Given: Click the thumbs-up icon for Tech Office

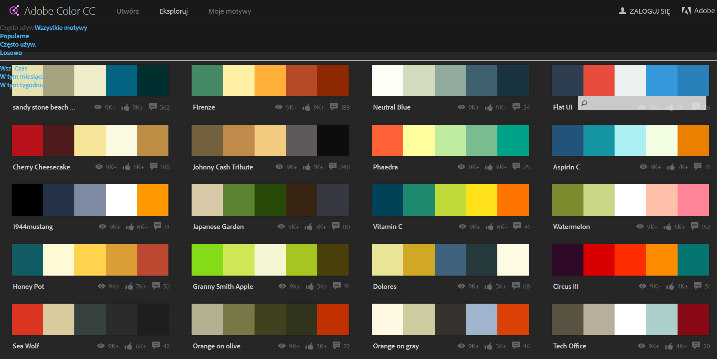Looking at the screenshot, I should tap(669, 346).
